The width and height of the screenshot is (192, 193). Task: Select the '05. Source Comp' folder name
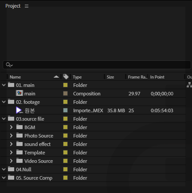[34, 178]
